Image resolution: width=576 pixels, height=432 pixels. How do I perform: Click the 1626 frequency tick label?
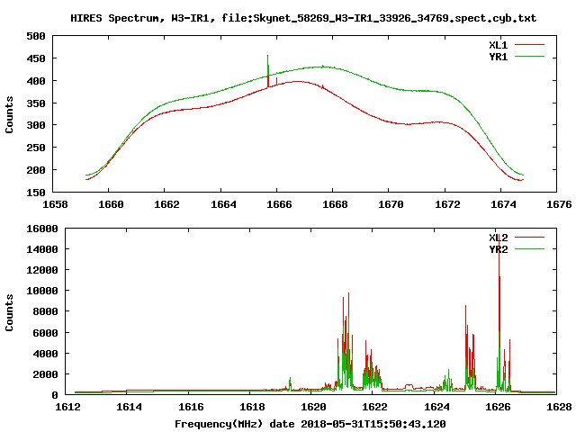498,407
